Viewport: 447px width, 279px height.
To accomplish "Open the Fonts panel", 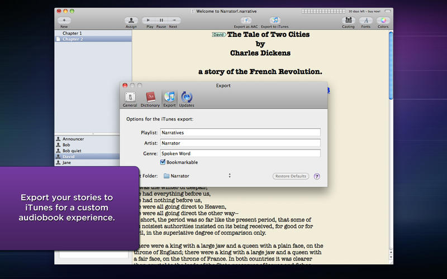I will tap(366, 20).
